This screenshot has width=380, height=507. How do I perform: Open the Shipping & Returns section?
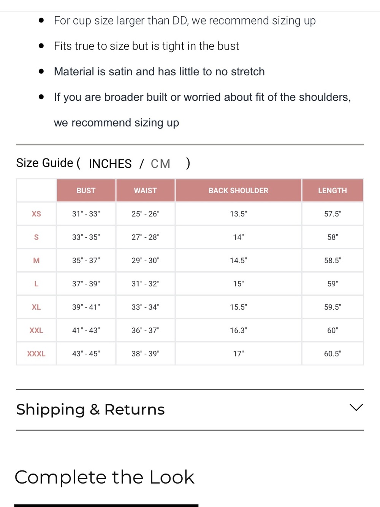point(190,410)
